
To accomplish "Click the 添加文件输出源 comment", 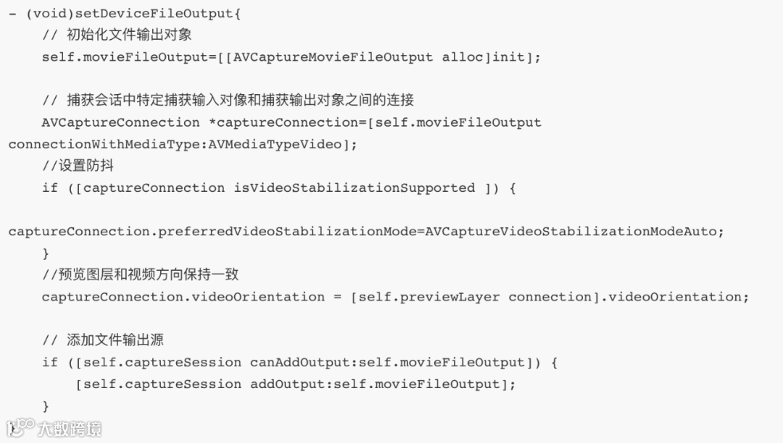I will tap(103, 339).
